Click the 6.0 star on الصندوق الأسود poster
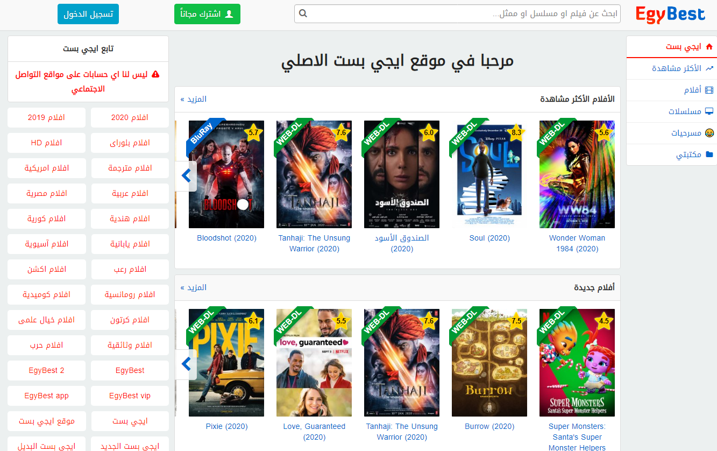The height and width of the screenshot is (451, 717). pyautogui.click(x=429, y=132)
